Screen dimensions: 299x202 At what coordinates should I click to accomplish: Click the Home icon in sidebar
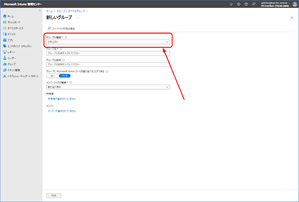(x=5, y=16)
